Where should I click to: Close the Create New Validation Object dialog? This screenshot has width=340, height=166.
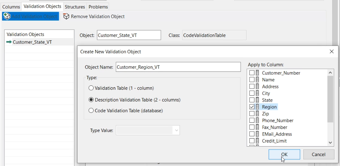point(332,52)
